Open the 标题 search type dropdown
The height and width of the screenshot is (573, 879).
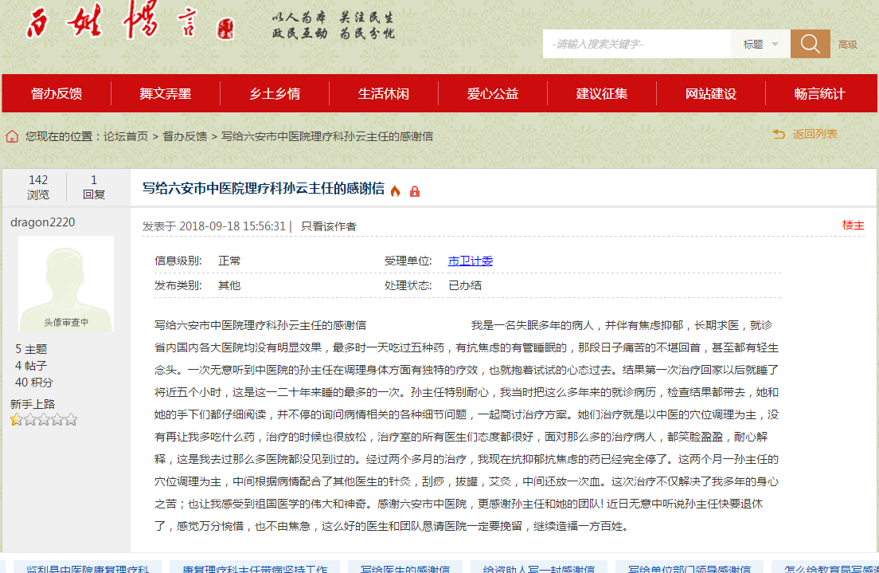click(x=760, y=45)
